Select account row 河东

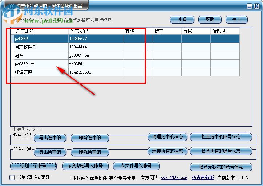(127, 55)
